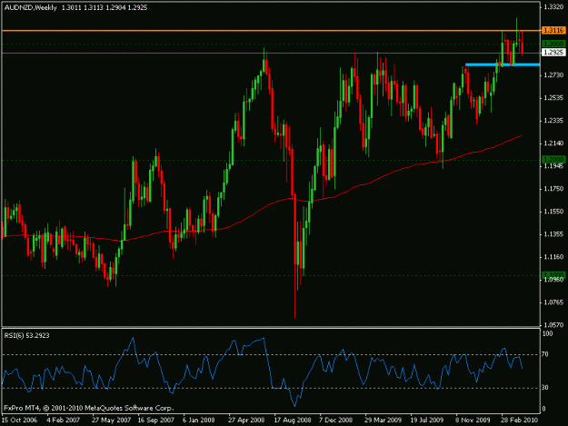The image size is (568, 426).
Task: Click the RSI(6) 53.2923 indicator label
Action: (x=26, y=335)
